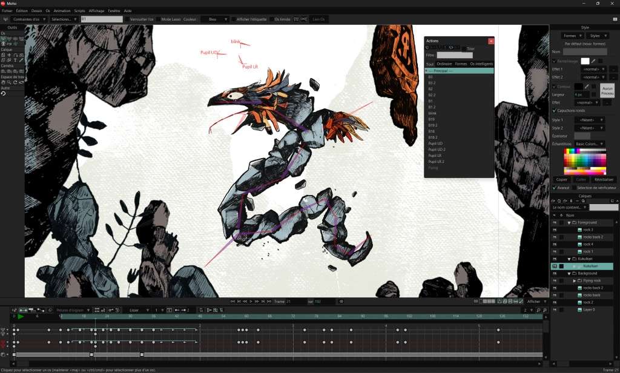The height and width of the screenshot is (373, 620).
Task: Switch to the Os intelligents tab
Action: pos(481,64)
